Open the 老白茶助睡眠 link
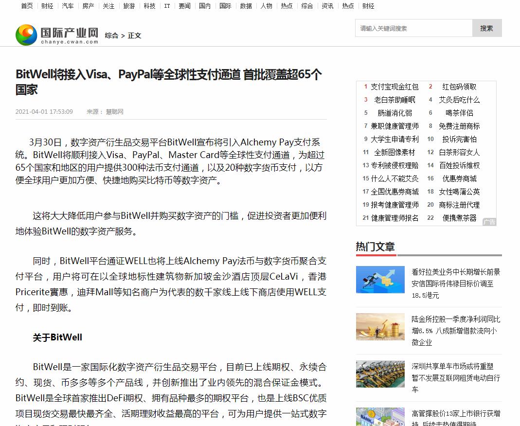This screenshot has width=520, height=426. point(394,100)
